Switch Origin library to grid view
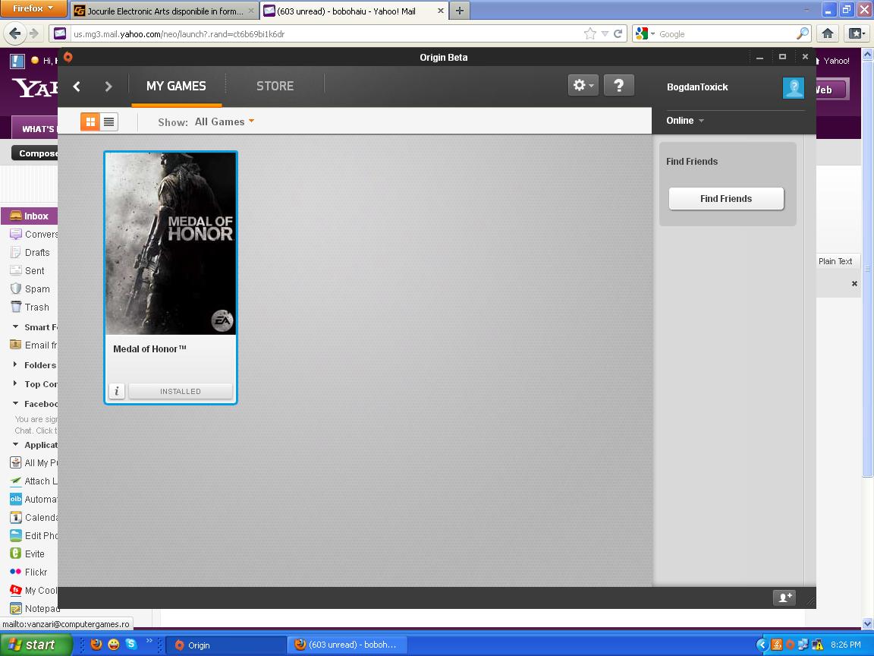This screenshot has height=656, width=874. [x=90, y=121]
